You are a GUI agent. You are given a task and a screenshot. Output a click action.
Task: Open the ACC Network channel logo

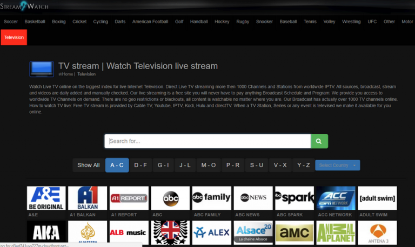[336, 198]
